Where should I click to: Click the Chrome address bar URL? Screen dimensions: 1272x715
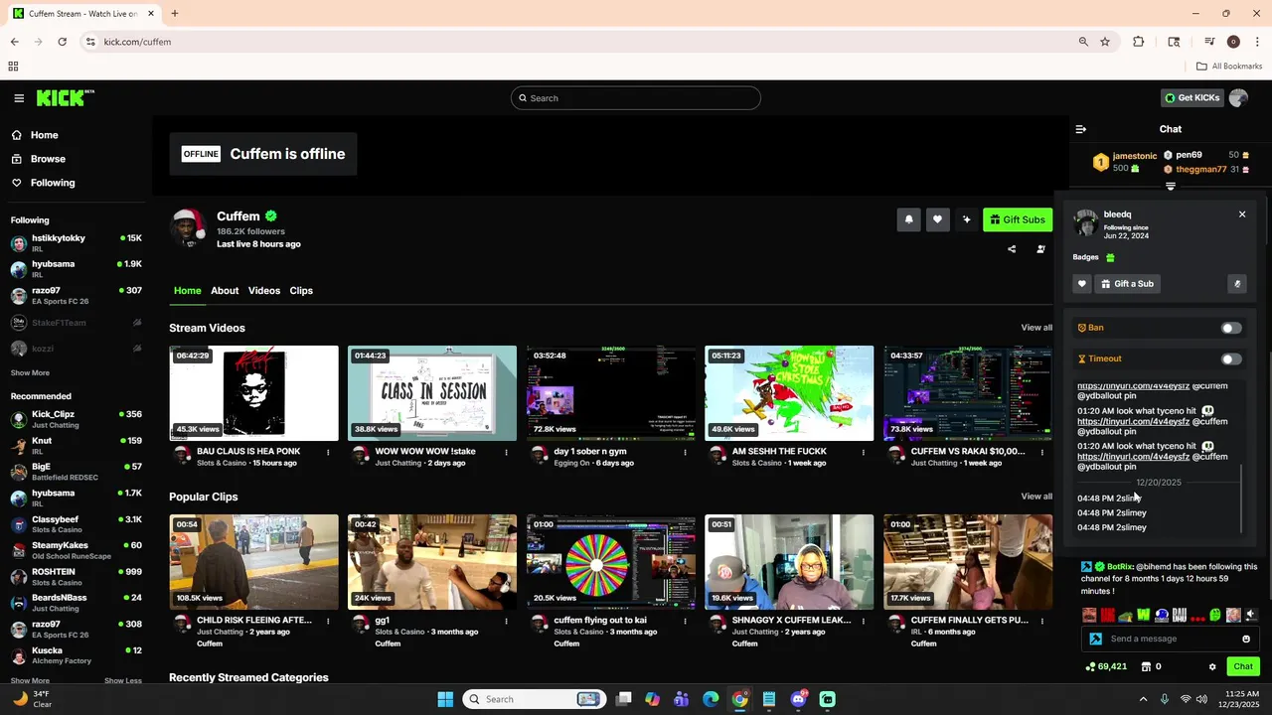pyautogui.click(x=137, y=42)
